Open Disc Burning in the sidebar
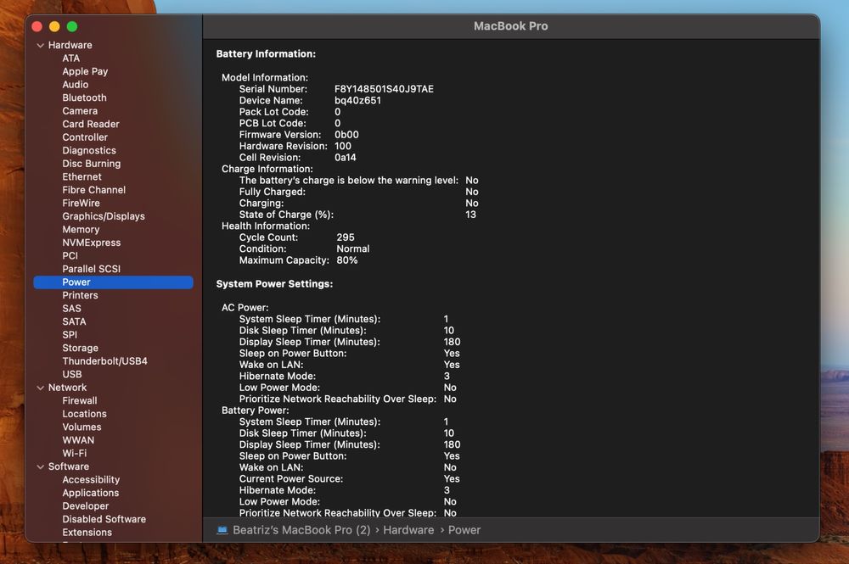 (x=92, y=164)
